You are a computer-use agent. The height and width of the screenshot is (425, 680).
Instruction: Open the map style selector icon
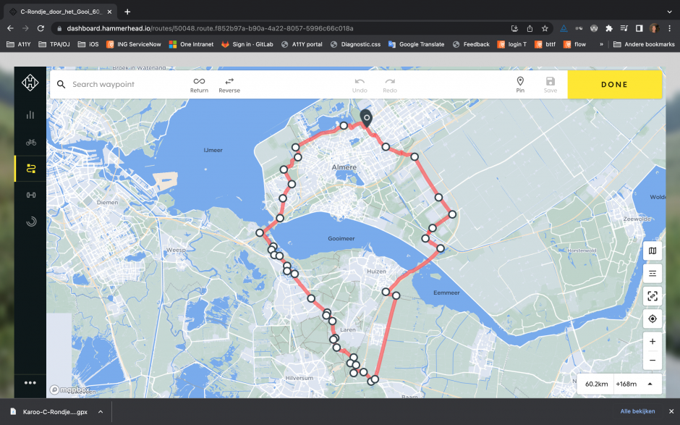(x=653, y=251)
